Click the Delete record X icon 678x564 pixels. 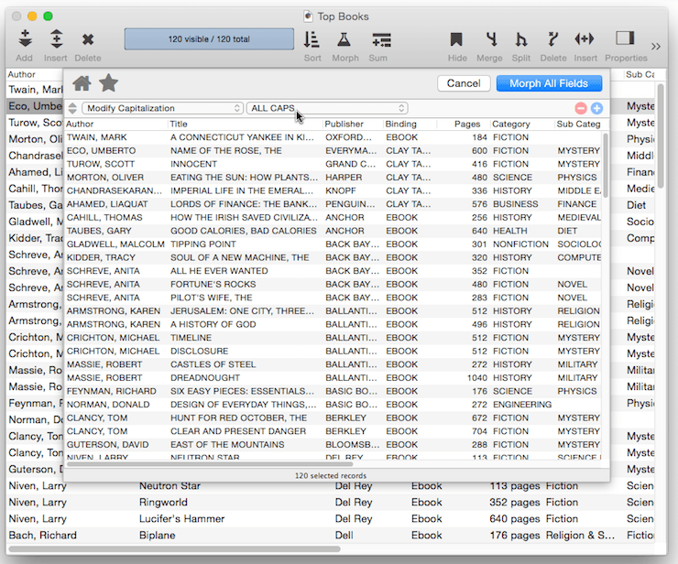88,39
